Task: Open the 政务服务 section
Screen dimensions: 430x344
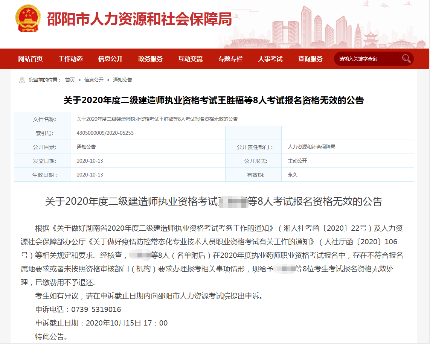Action: coord(150,59)
